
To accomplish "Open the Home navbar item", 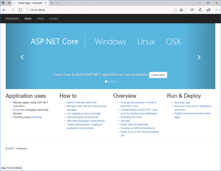I will [28, 19].
